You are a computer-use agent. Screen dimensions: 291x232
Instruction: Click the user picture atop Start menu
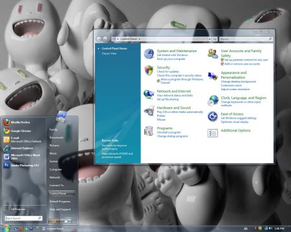pyautogui.click(x=62, y=117)
